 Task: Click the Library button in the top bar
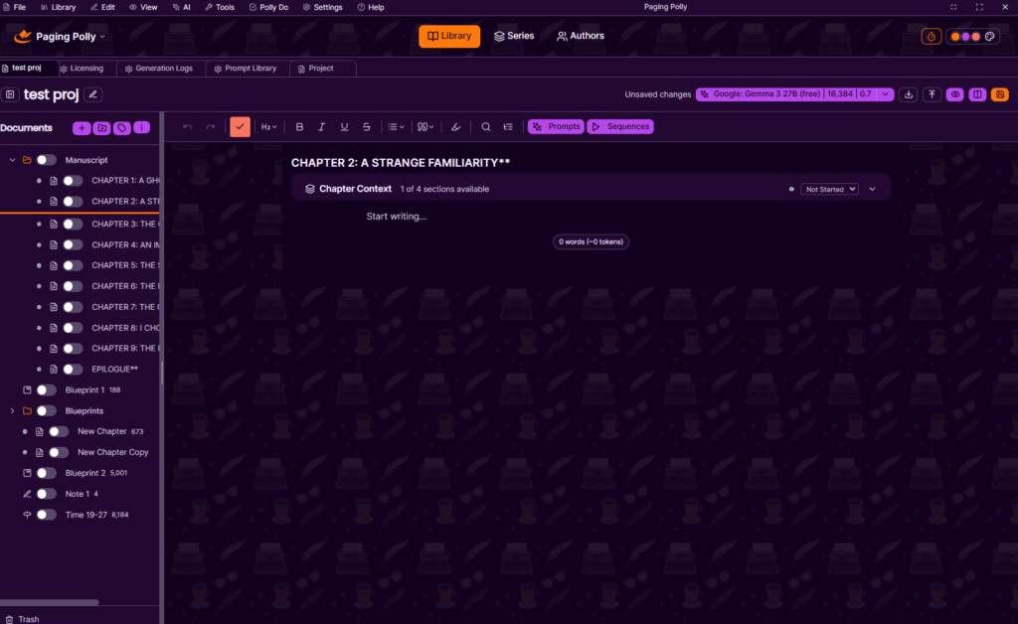point(448,36)
